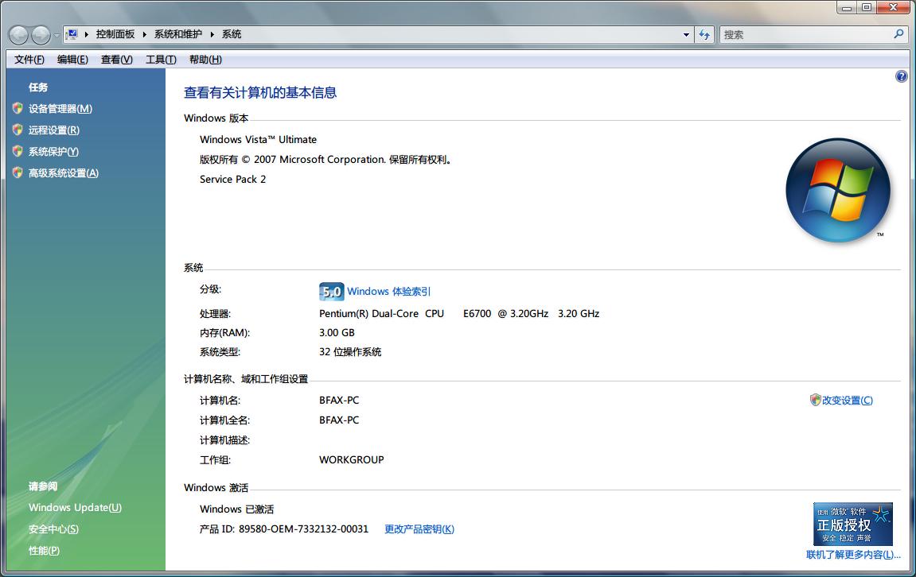Select 系统 in the address breadcrumb

(232, 34)
